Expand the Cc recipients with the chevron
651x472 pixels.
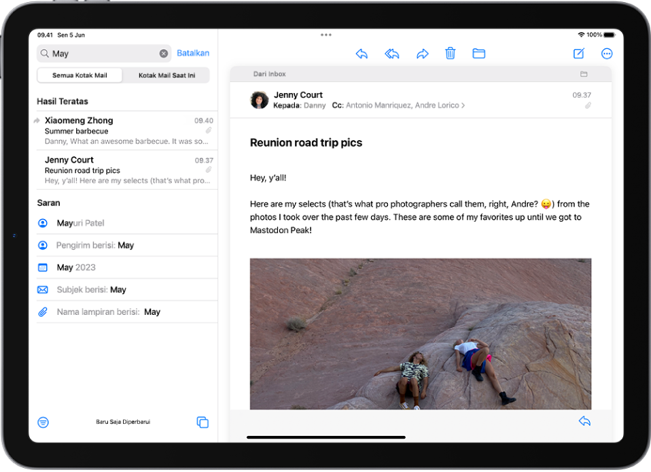tap(463, 105)
